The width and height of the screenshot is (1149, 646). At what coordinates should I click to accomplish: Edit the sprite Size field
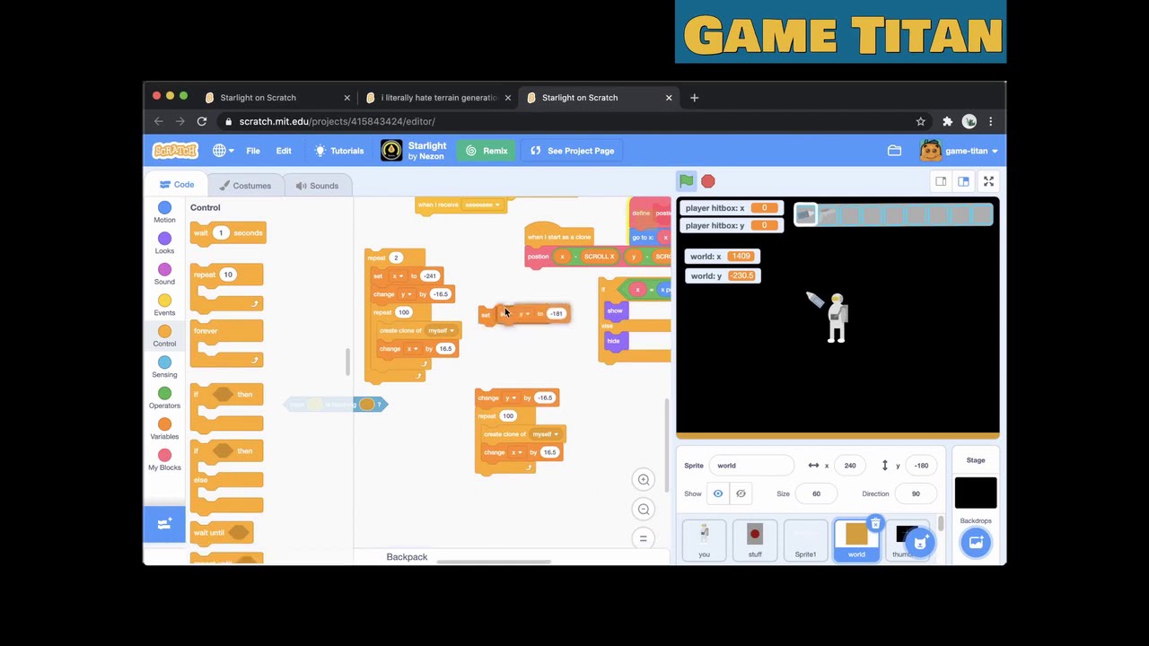(x=816, y=493)
